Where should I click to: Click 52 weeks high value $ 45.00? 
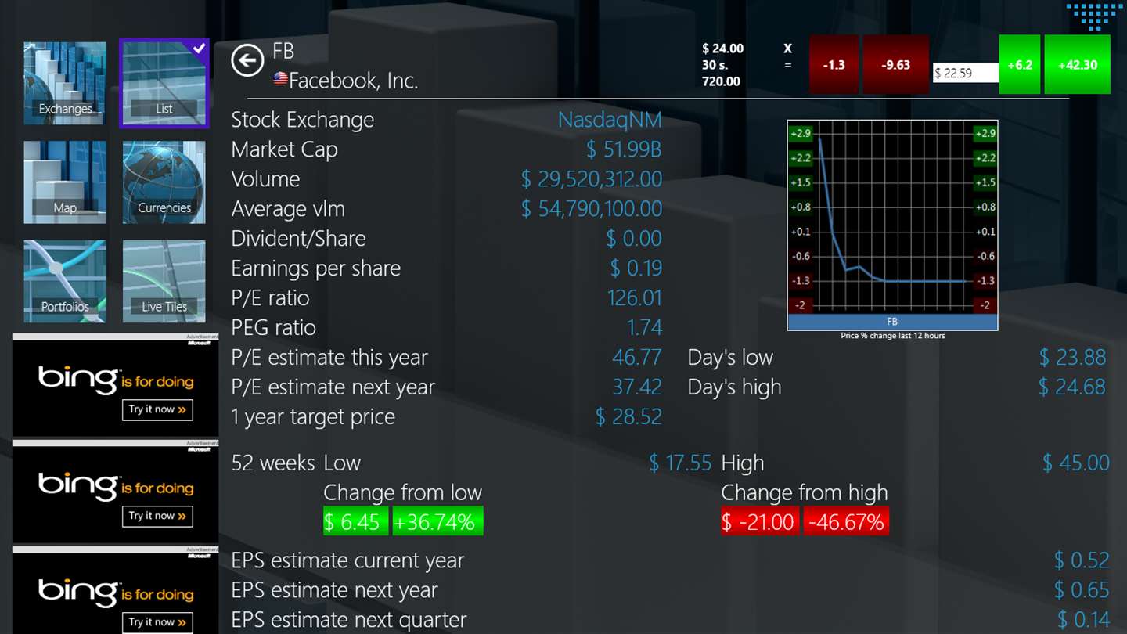1075,463
